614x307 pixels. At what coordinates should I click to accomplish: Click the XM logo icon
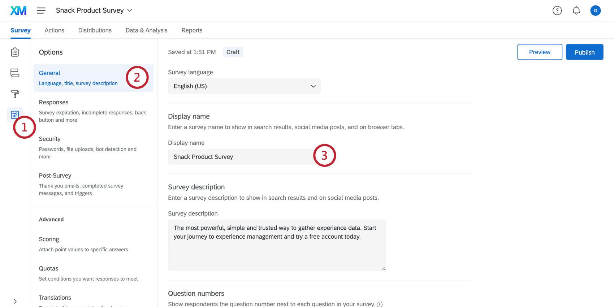click(18, 10)
